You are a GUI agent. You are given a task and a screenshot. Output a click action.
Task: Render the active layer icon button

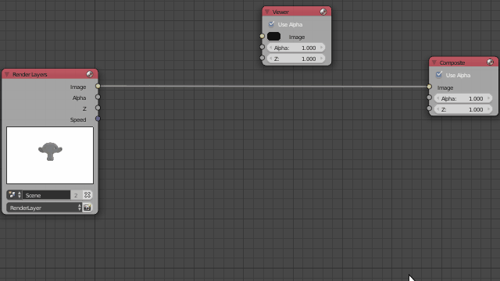pos(87,208)
